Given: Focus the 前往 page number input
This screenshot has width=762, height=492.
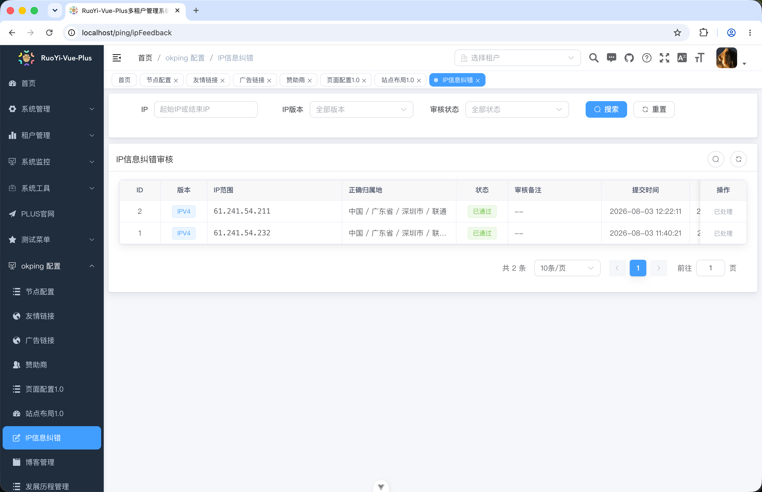Looking at the screenshot, I should 710,268.
